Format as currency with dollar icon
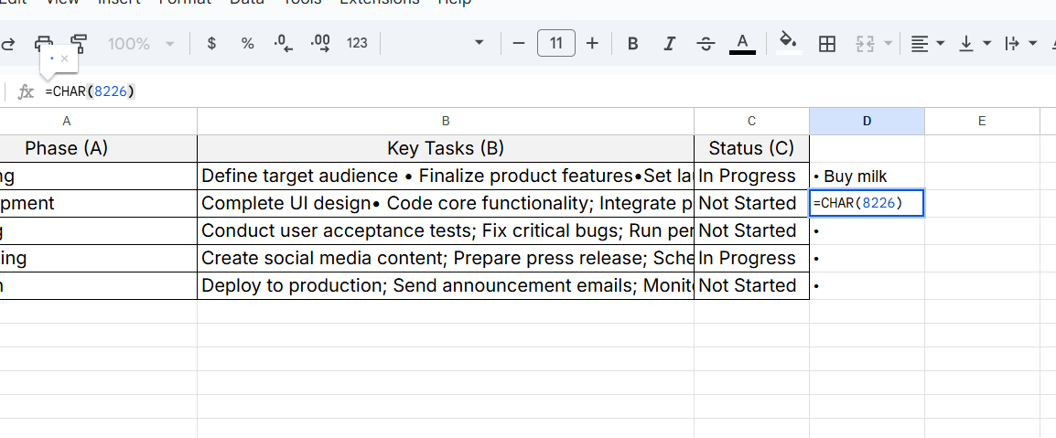Image resolution: width=1056 pixels, height=438 pixels. coord(211,43)
